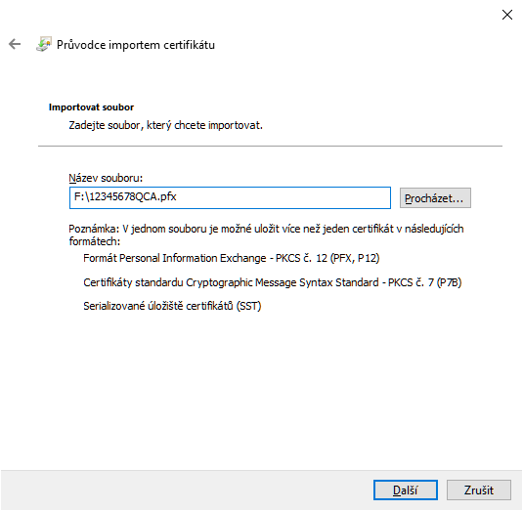Click the PKCS č. 7 (P7B) format line

tap(272, 282)
